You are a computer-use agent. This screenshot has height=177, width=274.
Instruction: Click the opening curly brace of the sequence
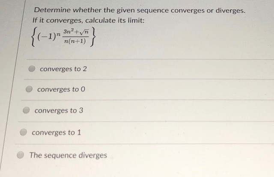point(34,36)
